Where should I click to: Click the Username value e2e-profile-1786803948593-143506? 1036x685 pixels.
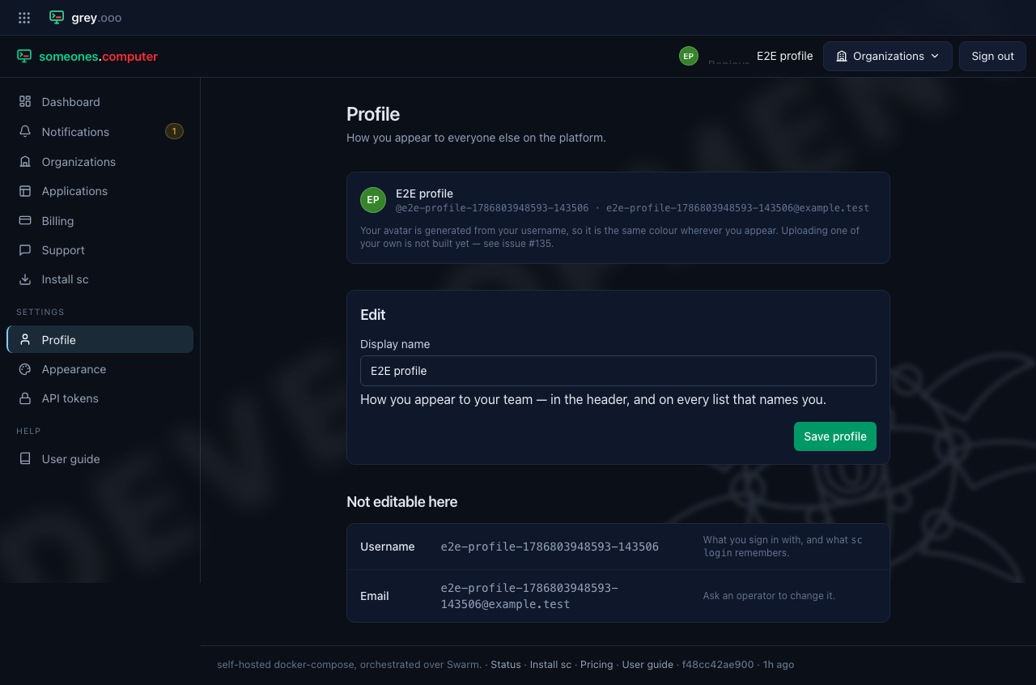[x=550, y=547]
